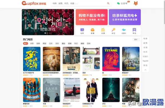165x108 pixels.
Task: Open the TITANE movie poster
Action: point(111,59)
